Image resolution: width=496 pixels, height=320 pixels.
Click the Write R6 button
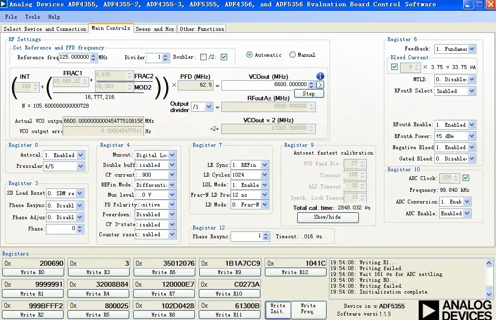click(164, 272)
